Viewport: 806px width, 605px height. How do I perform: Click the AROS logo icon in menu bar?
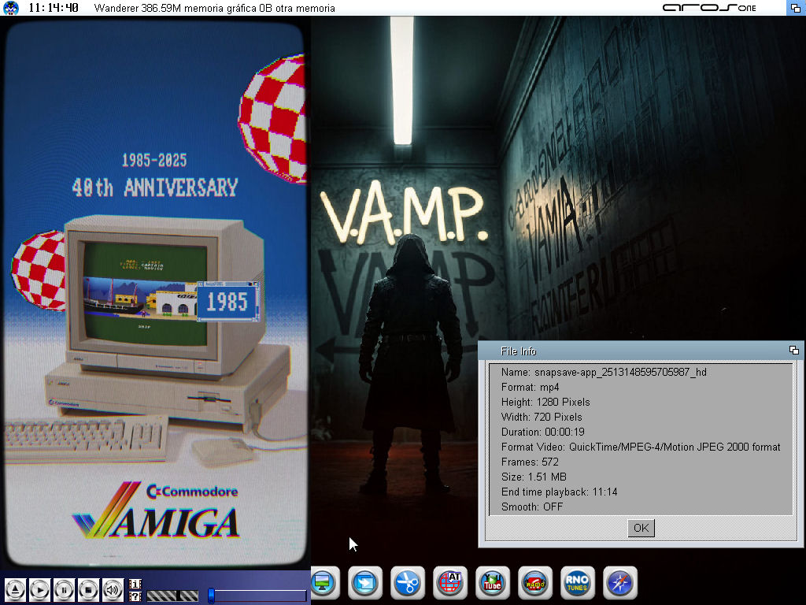(x=10, y=8)
